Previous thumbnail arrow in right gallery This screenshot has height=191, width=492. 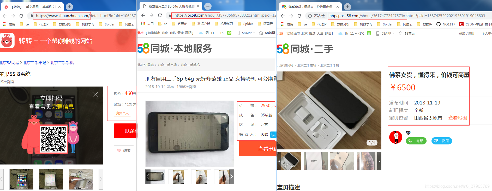(x=279, y=161)
